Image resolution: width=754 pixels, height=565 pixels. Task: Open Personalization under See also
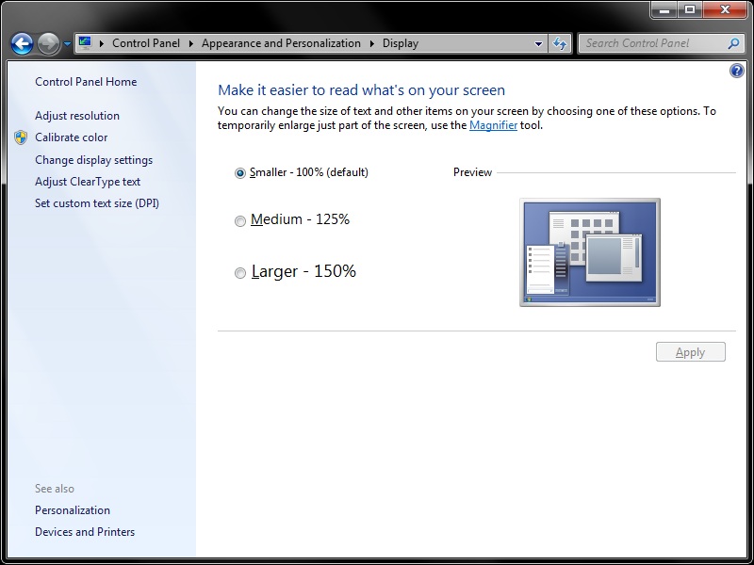pyautogui.click(x=73, y=510)
